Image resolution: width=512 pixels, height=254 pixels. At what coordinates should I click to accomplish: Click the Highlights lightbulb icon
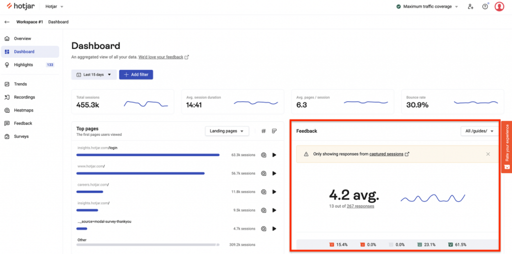[x=7, y=64]
